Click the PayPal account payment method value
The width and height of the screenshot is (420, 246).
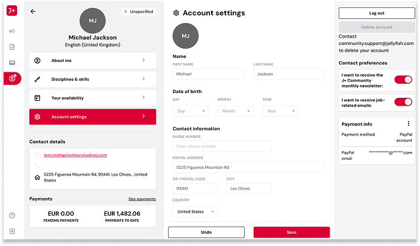point(404,137)
